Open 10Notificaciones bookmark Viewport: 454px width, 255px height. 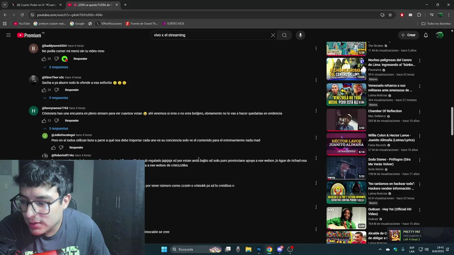pyautogui.click(x=109, y=24)
